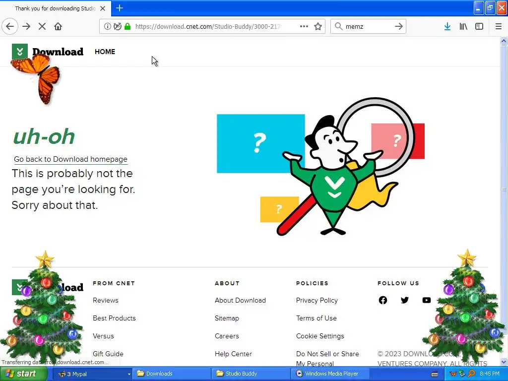Click scrollbar down arrow at bottom right
508x381 pixels.
504,362
